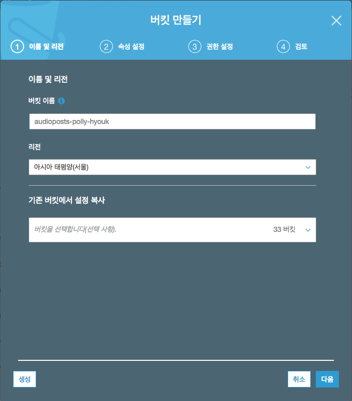352x401 pixels.
Task: Click the info icon beside 버킷 이름
Action: click(x=61, y=101)
